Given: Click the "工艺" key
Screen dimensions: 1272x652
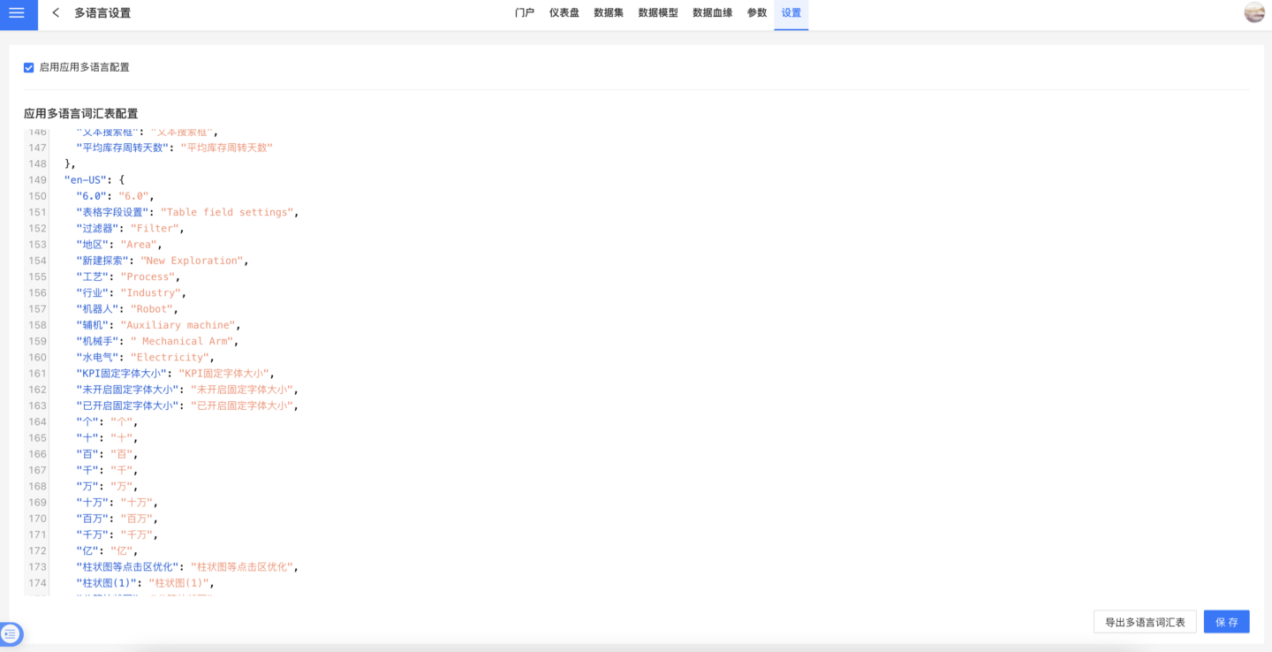Looking at the screenshot, I should point(93,277).
